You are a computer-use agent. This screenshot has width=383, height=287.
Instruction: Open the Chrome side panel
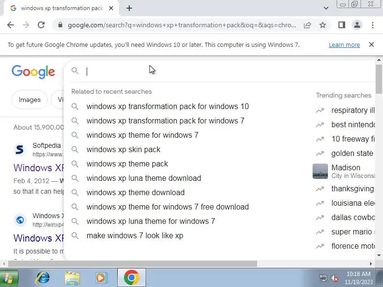click(342, 25)
